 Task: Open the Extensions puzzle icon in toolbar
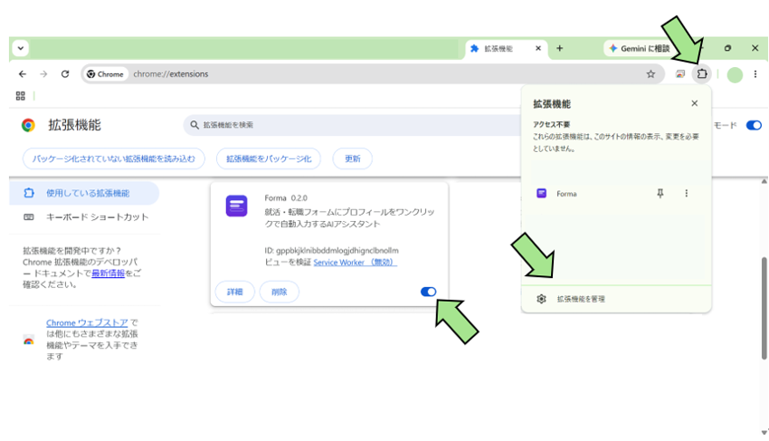coord(702,74)
